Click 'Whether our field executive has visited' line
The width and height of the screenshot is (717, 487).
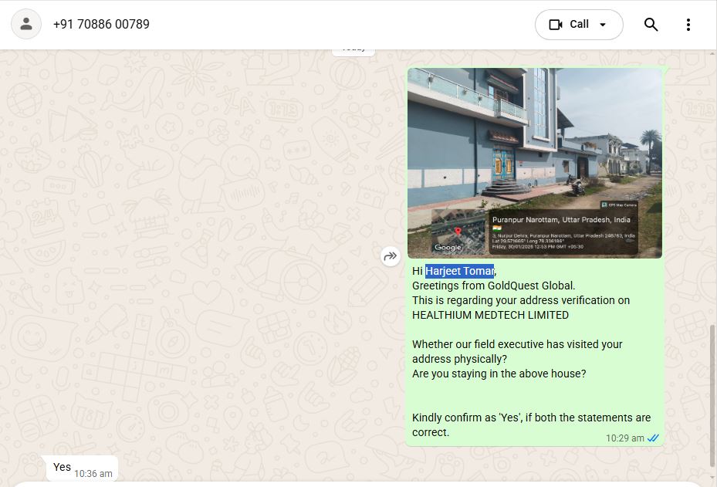point(517,344)
